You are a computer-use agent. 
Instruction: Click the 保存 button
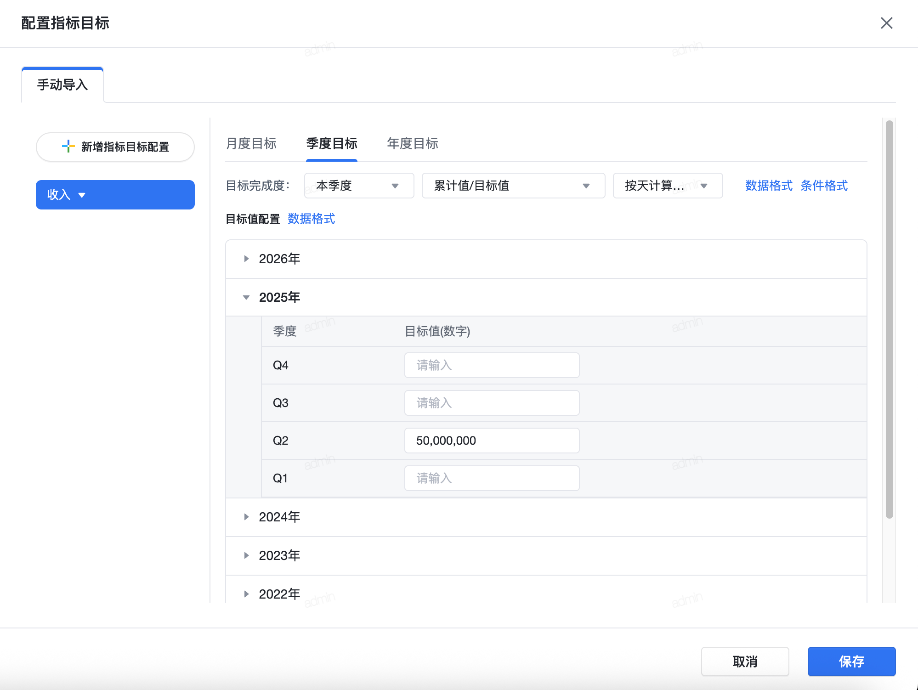pyautogui.click(x=851, y=662)
